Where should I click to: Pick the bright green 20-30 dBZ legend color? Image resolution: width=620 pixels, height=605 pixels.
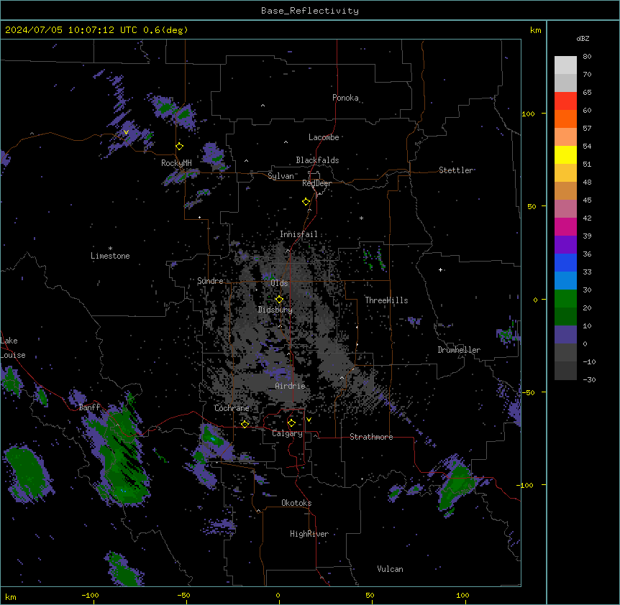pyautogui.click(x=565, y=299)
